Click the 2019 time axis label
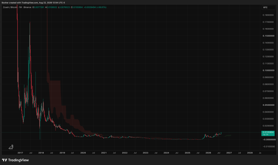The width and height of the screenshot is (278, 165). (x=62, y=153)
